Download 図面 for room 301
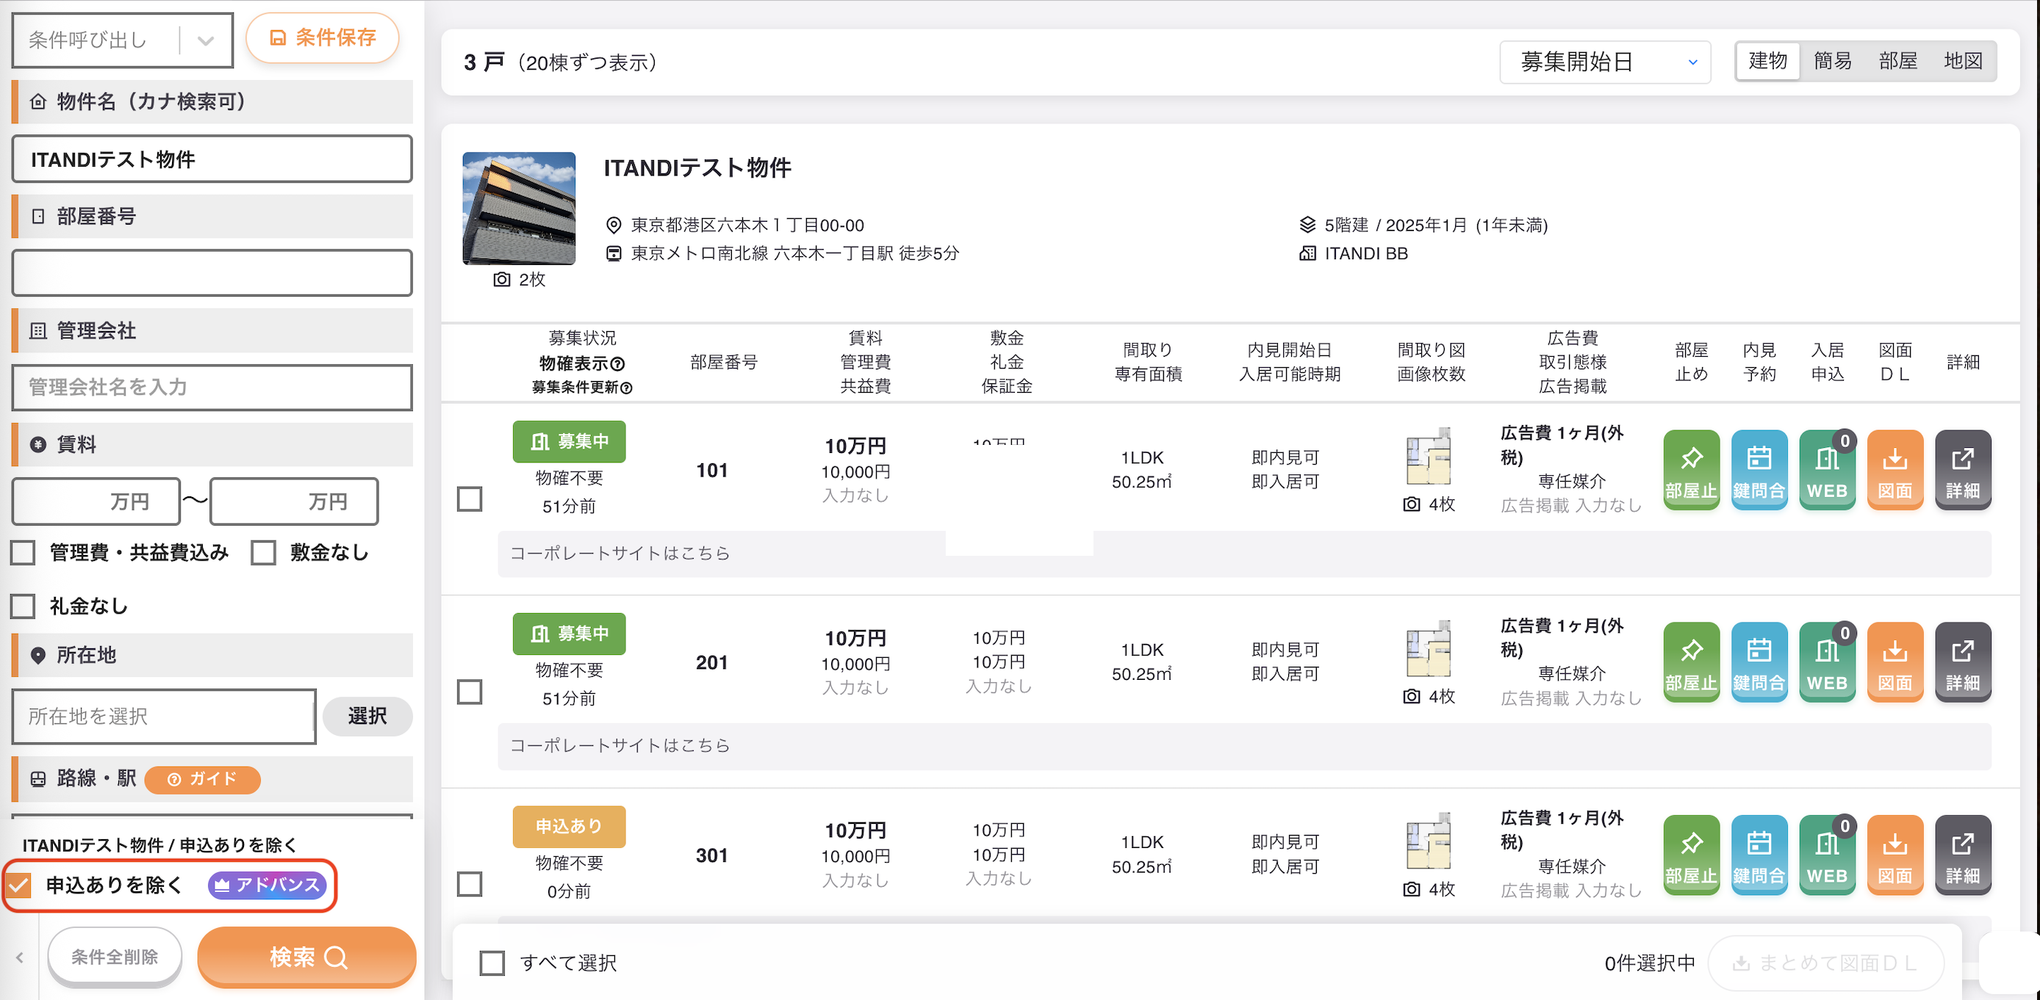 [1895, 855]
